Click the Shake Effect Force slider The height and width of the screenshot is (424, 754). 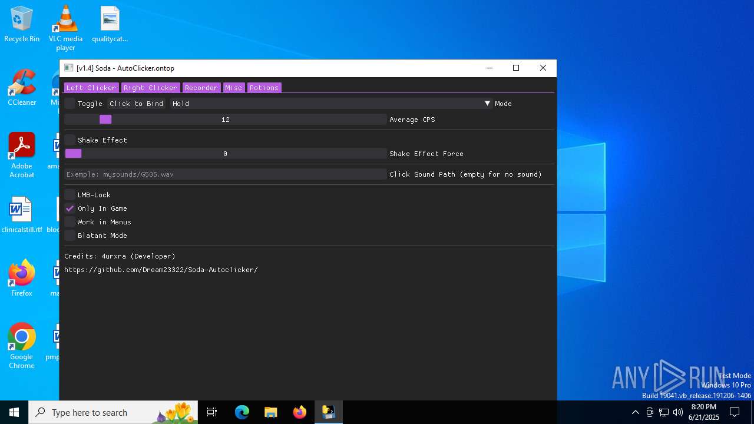(226, 154)
